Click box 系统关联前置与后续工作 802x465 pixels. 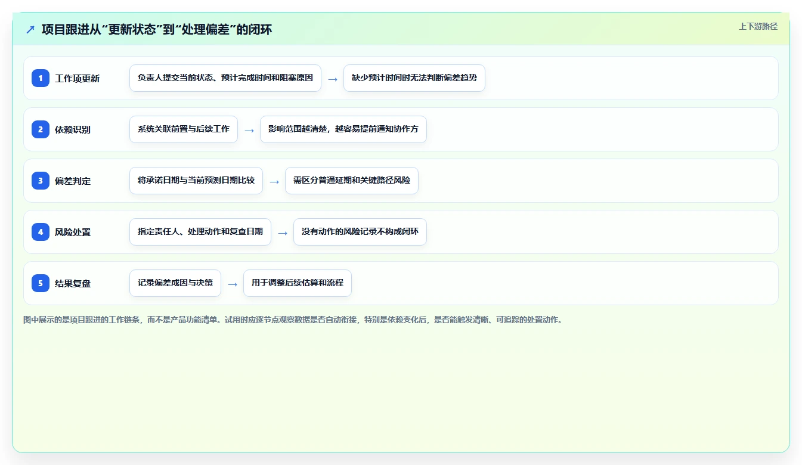(x=184, y=129)
